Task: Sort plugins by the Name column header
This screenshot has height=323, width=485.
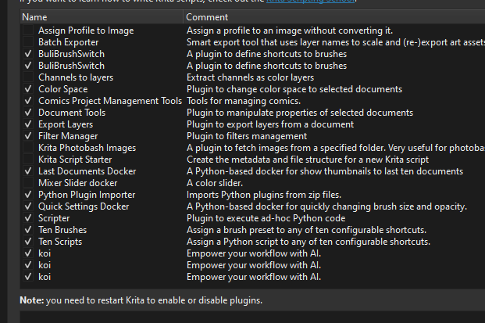Action: coord(102,17)
